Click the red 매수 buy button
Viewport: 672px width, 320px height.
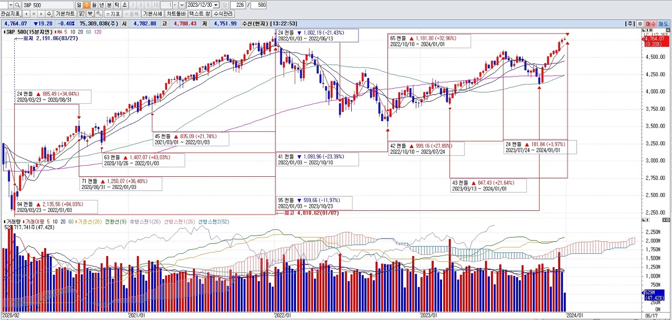[650, 24]
